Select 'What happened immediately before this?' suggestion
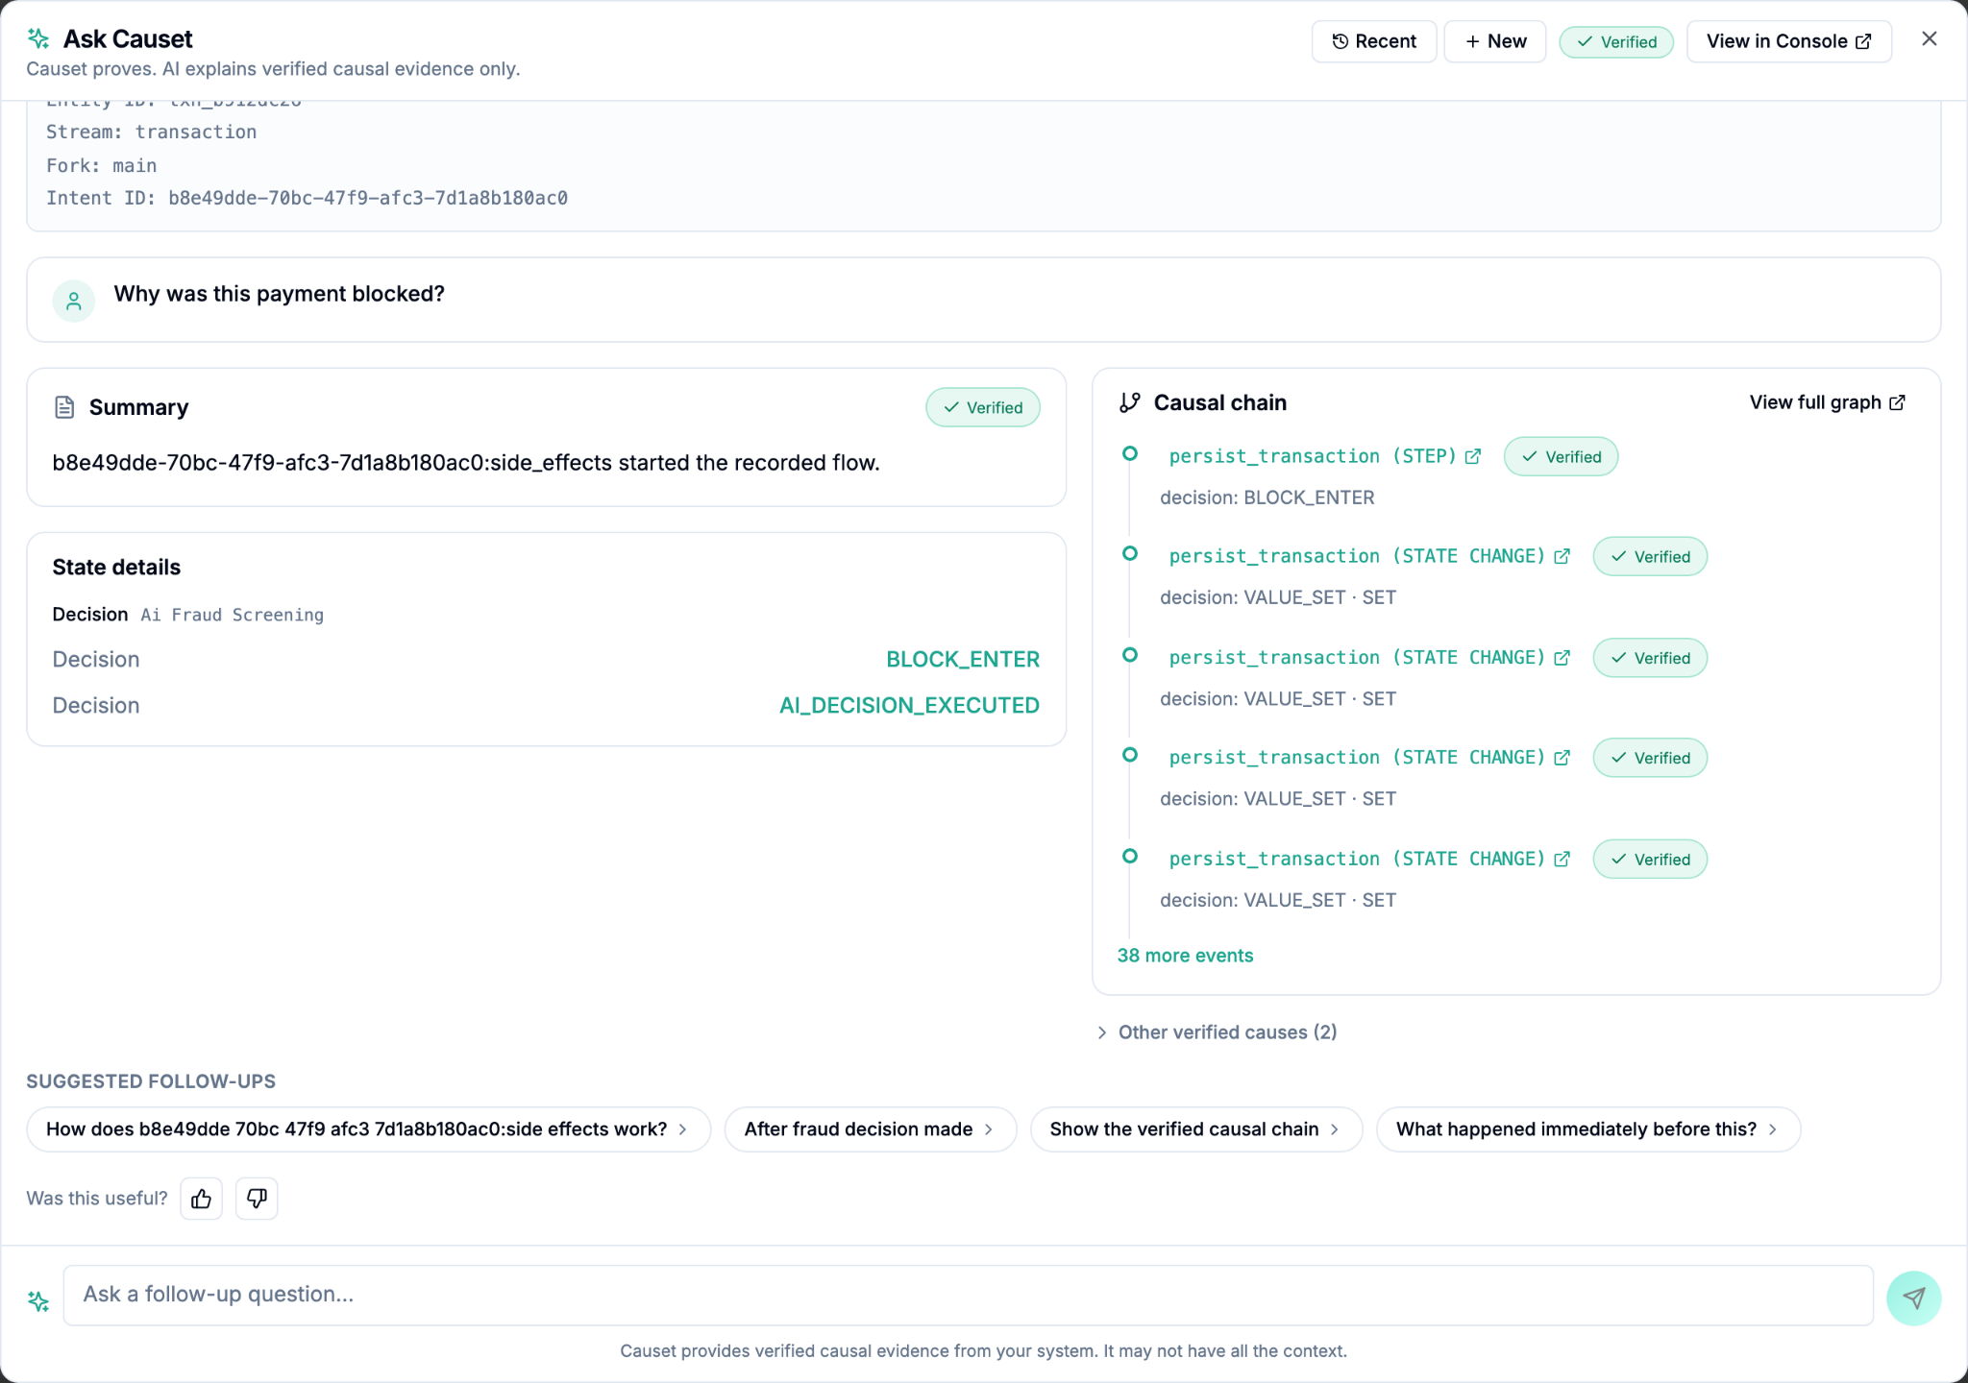Viewport: 1968px width, 1383px height. point(1587,1129)
